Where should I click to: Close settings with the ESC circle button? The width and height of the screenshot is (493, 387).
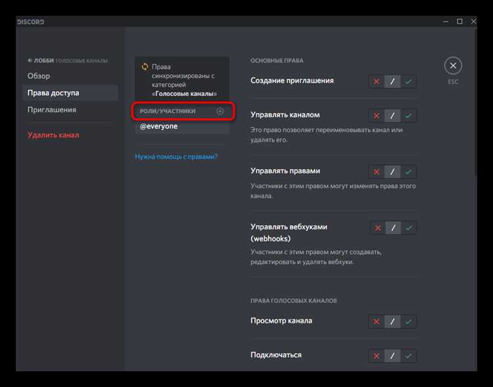(x=453, y=66)
